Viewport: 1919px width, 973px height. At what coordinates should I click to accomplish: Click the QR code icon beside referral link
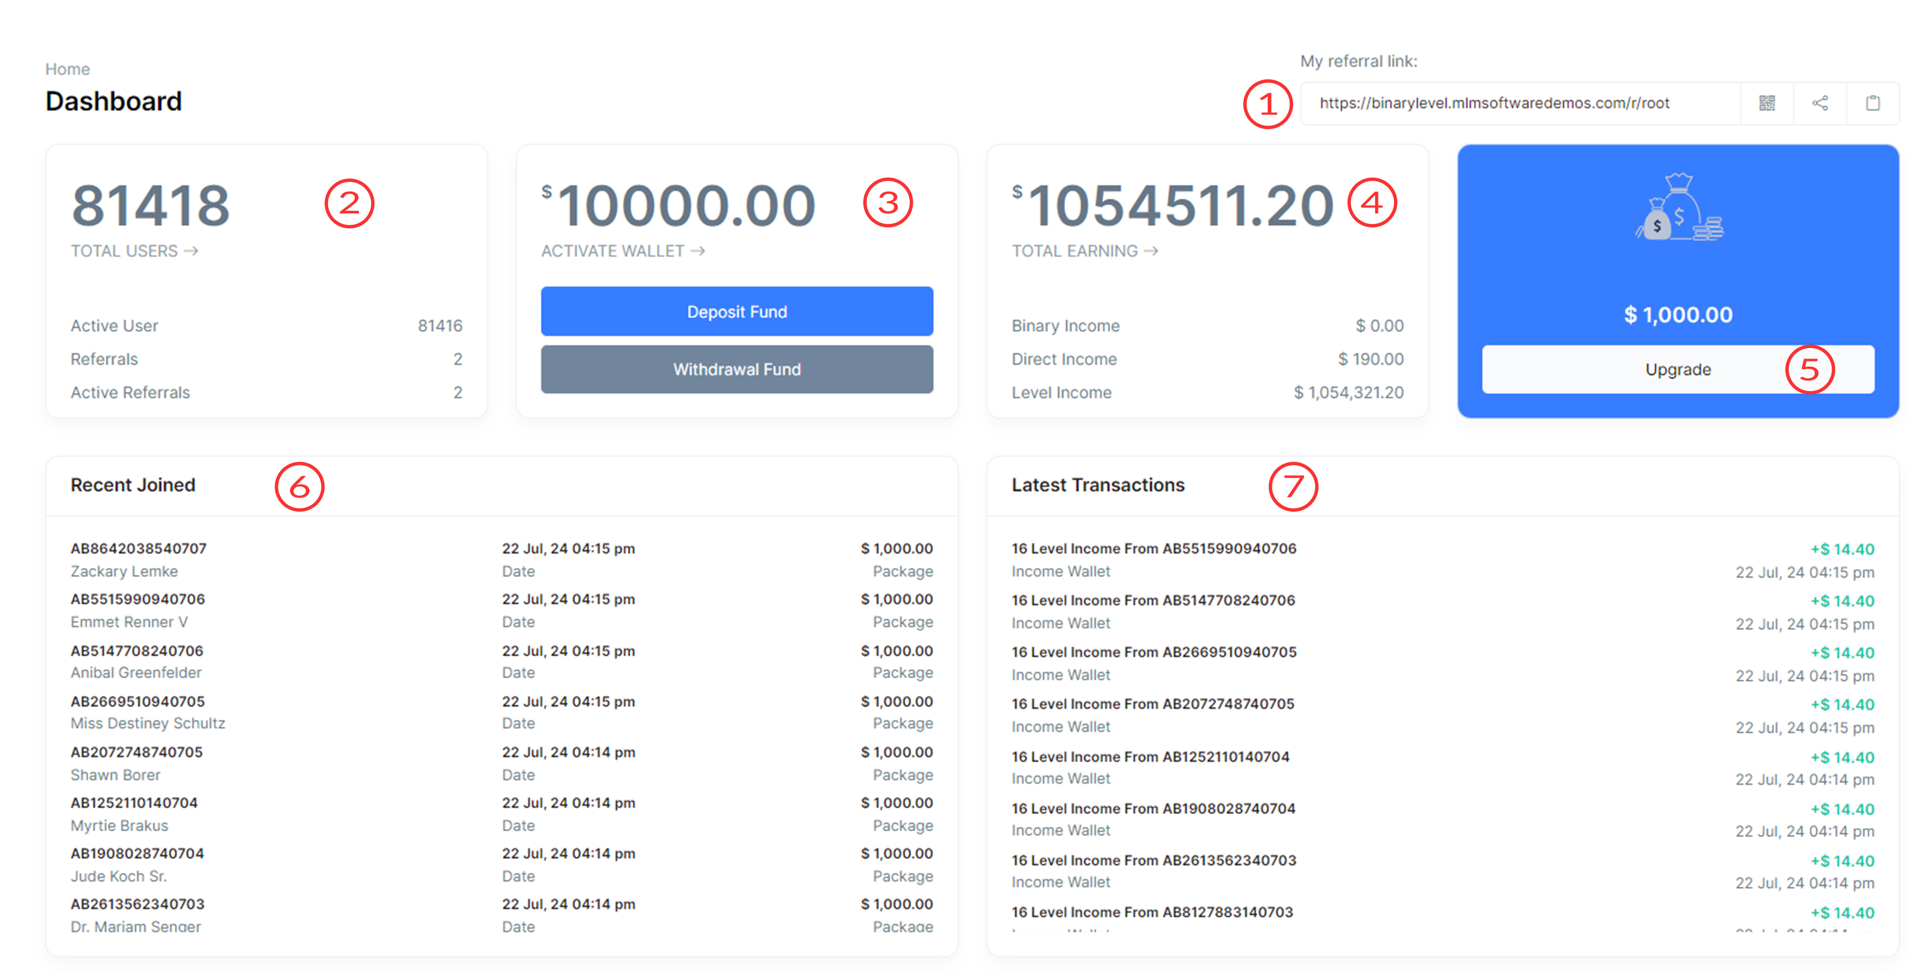click(1766, 103)
